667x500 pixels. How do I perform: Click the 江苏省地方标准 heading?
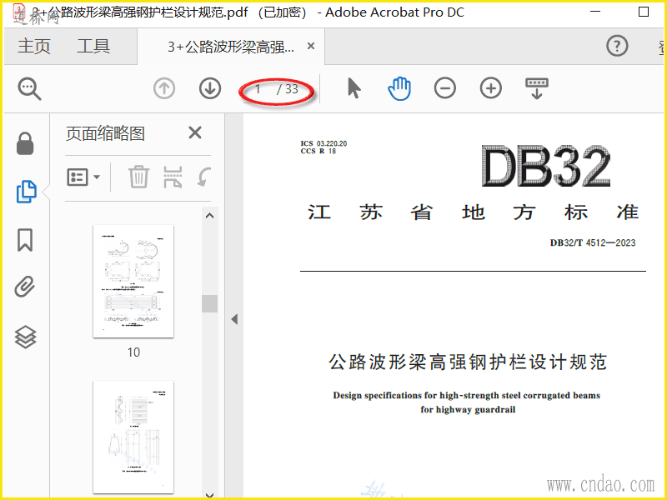[473, 212]
